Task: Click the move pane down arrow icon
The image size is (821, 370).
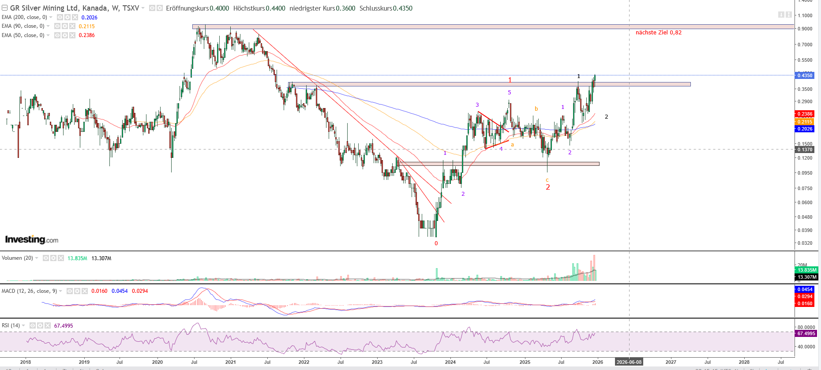Action: click(781, 15)
